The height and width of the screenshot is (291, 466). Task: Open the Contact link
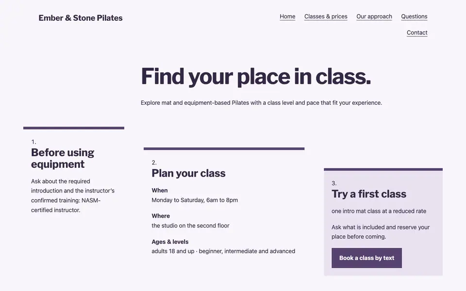pyautogui.click(x=417, y=32)
